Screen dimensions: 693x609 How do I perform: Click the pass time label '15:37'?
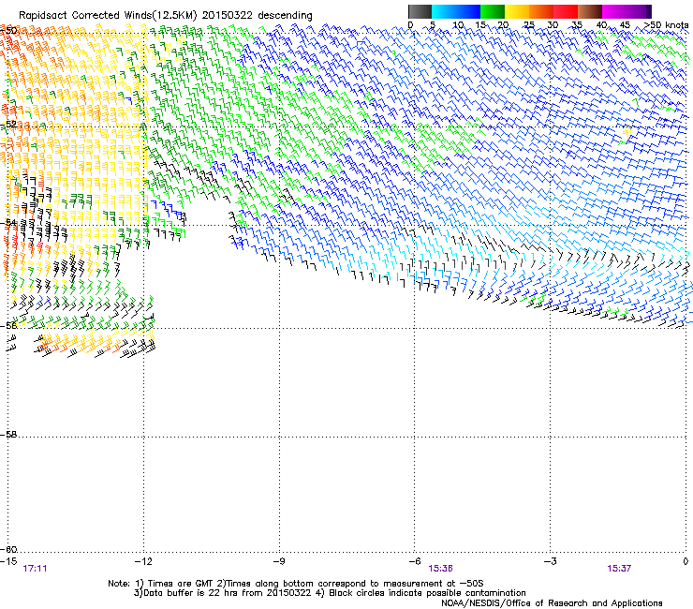point(619,569)
